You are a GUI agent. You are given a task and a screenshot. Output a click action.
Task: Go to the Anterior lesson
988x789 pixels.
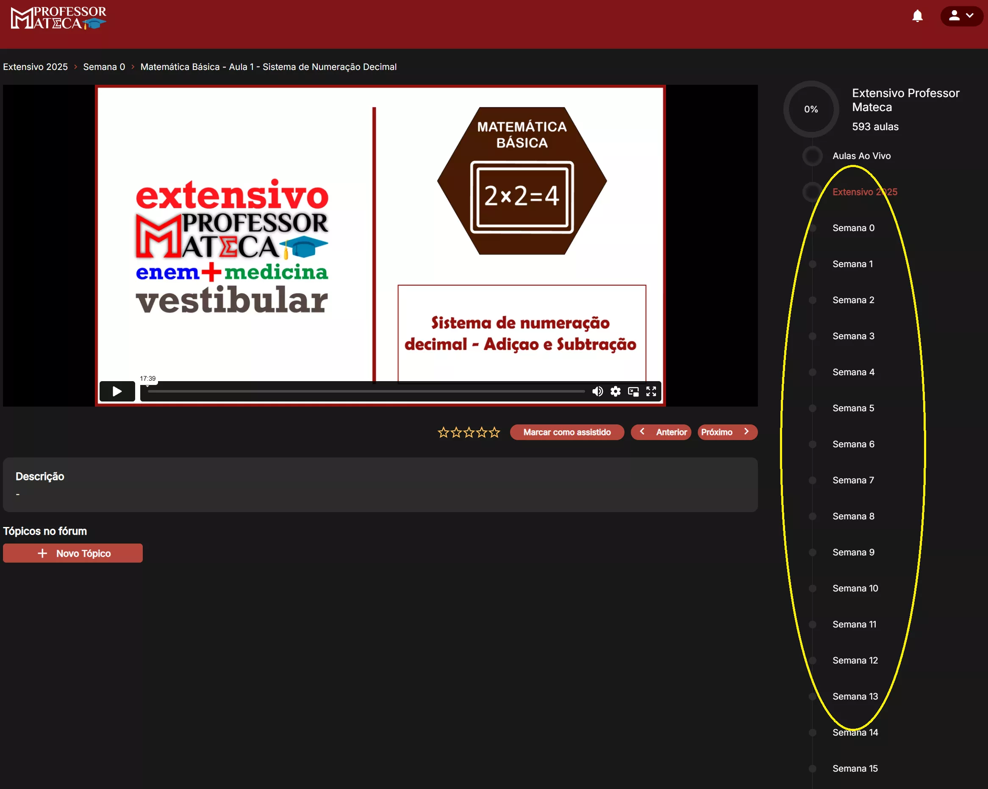pyautogui.click(x=661, y=432)
